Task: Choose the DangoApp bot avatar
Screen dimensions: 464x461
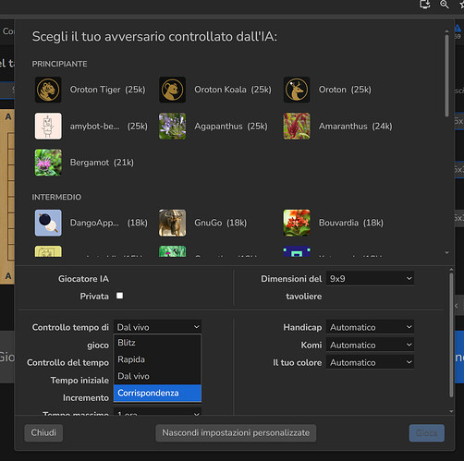Action: pyautogui.click(x=48, y=223)
